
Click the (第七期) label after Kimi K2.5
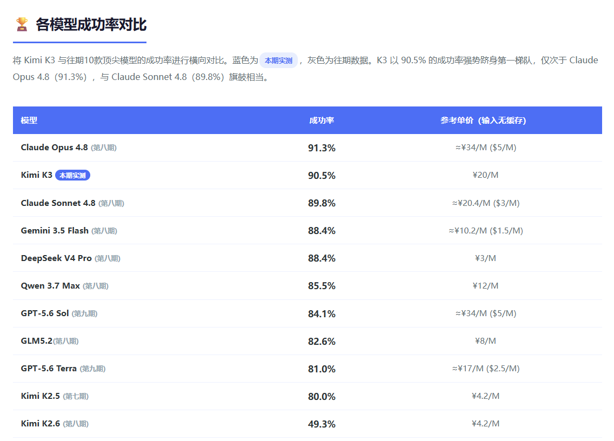tap(76, 396)
